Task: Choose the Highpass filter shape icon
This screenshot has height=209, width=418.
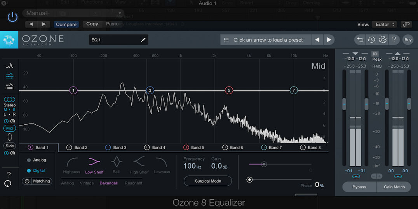Action: (x=72, y=162)
